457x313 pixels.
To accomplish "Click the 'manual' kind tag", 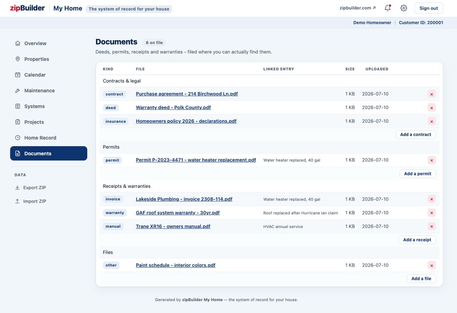I will pyautogui.click(x=113, y=226).
